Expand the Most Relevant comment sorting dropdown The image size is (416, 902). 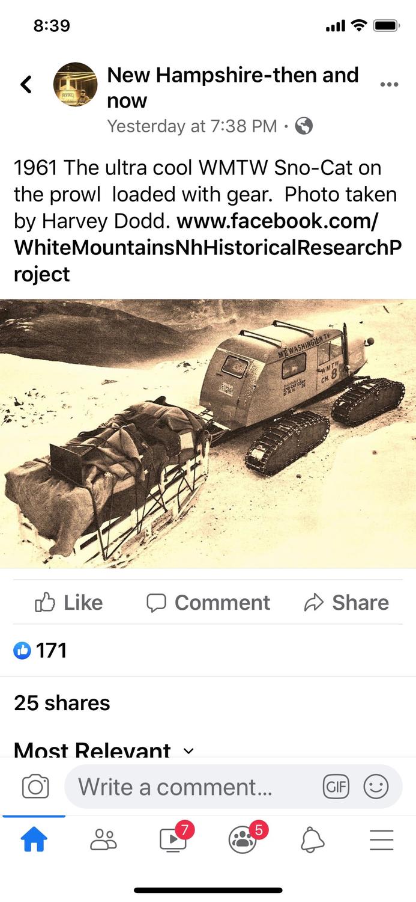104,750
